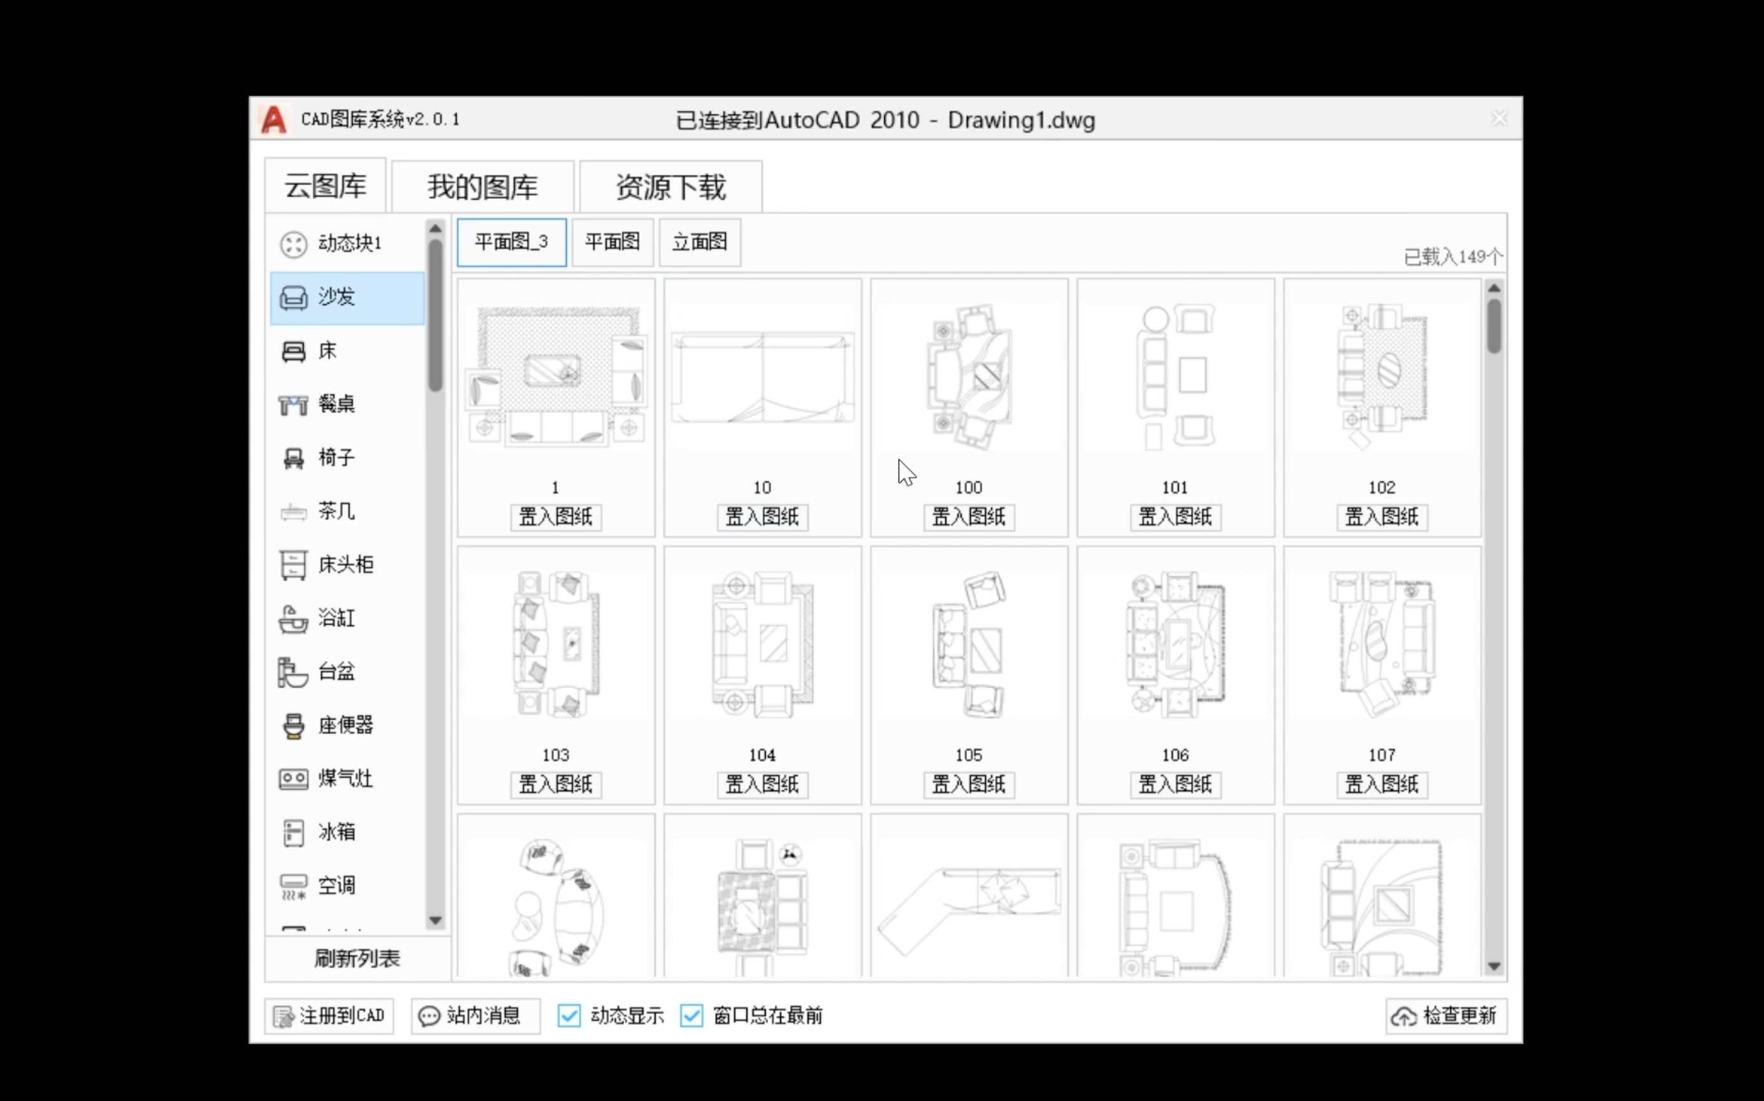Open the 冰箱 refrigerator icon
1764x1101 pixels.
tap(294, 833)
